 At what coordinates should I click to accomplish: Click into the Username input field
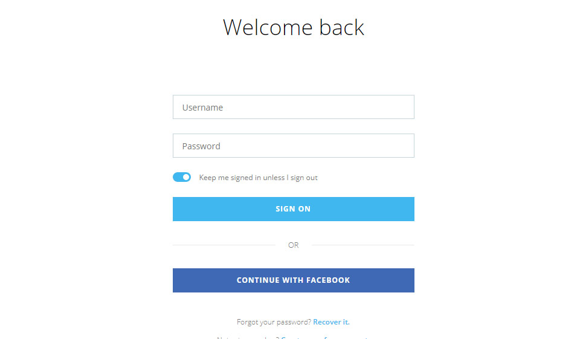(293, 107)
